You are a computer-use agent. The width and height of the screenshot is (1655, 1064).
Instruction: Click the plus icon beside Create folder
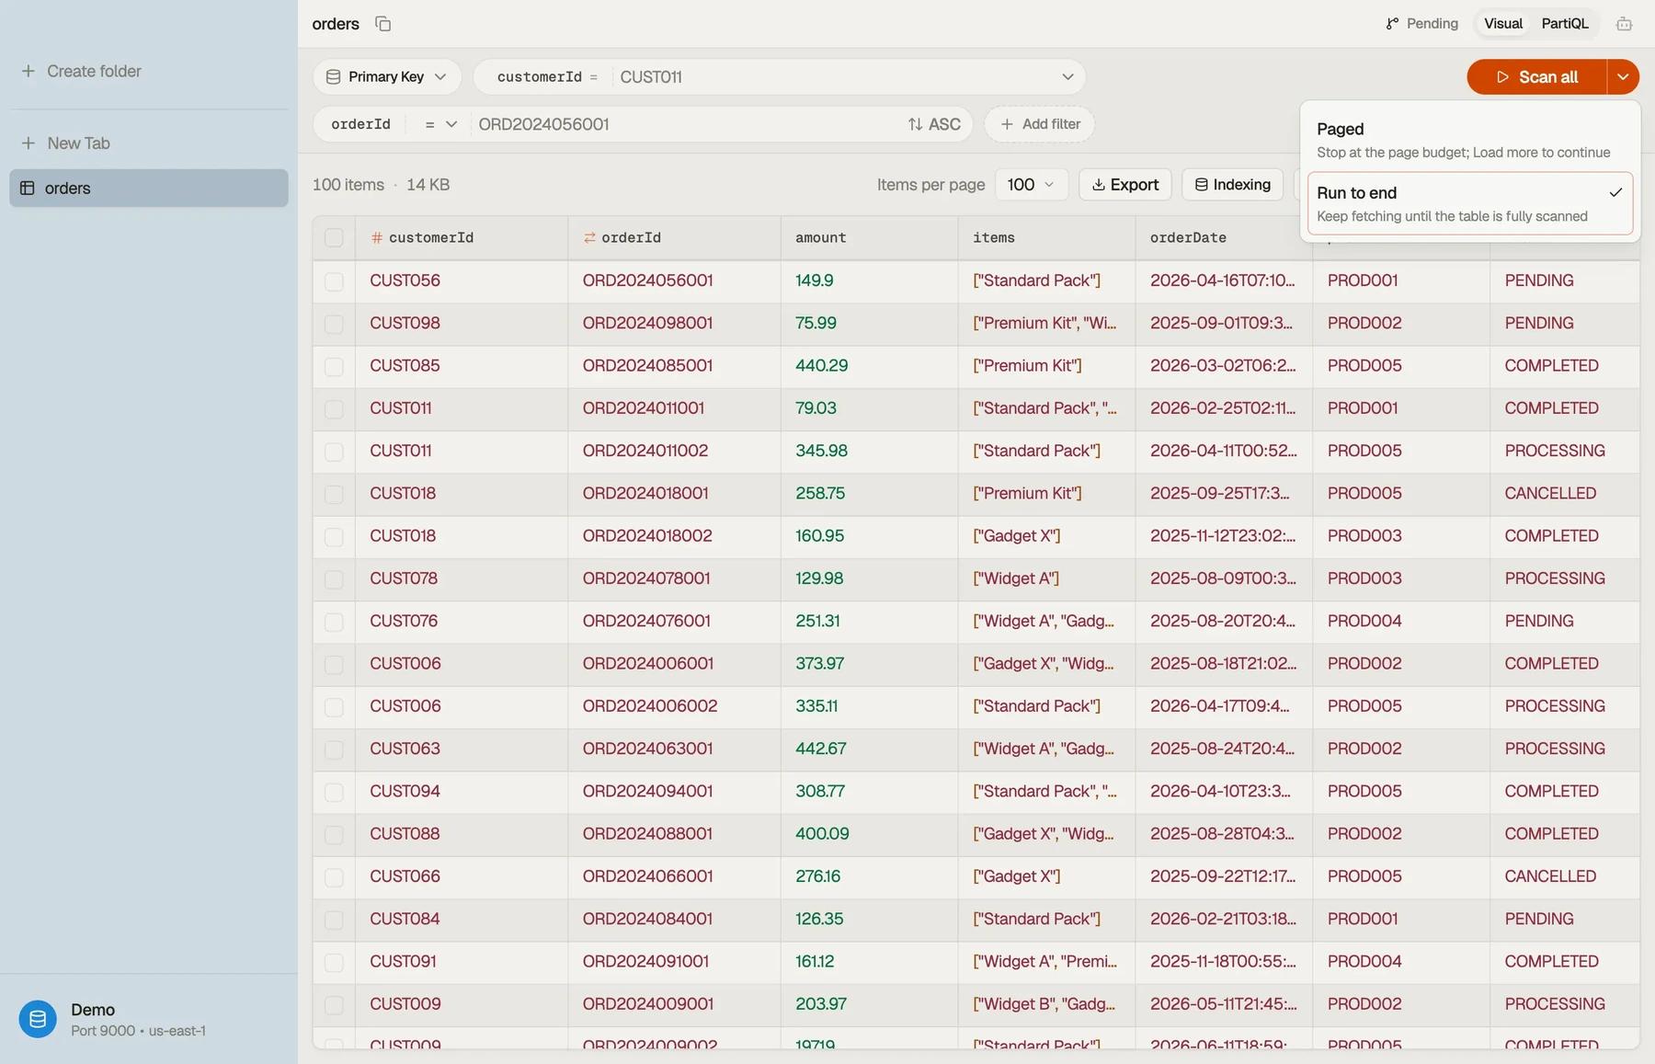tap(29, 71)
